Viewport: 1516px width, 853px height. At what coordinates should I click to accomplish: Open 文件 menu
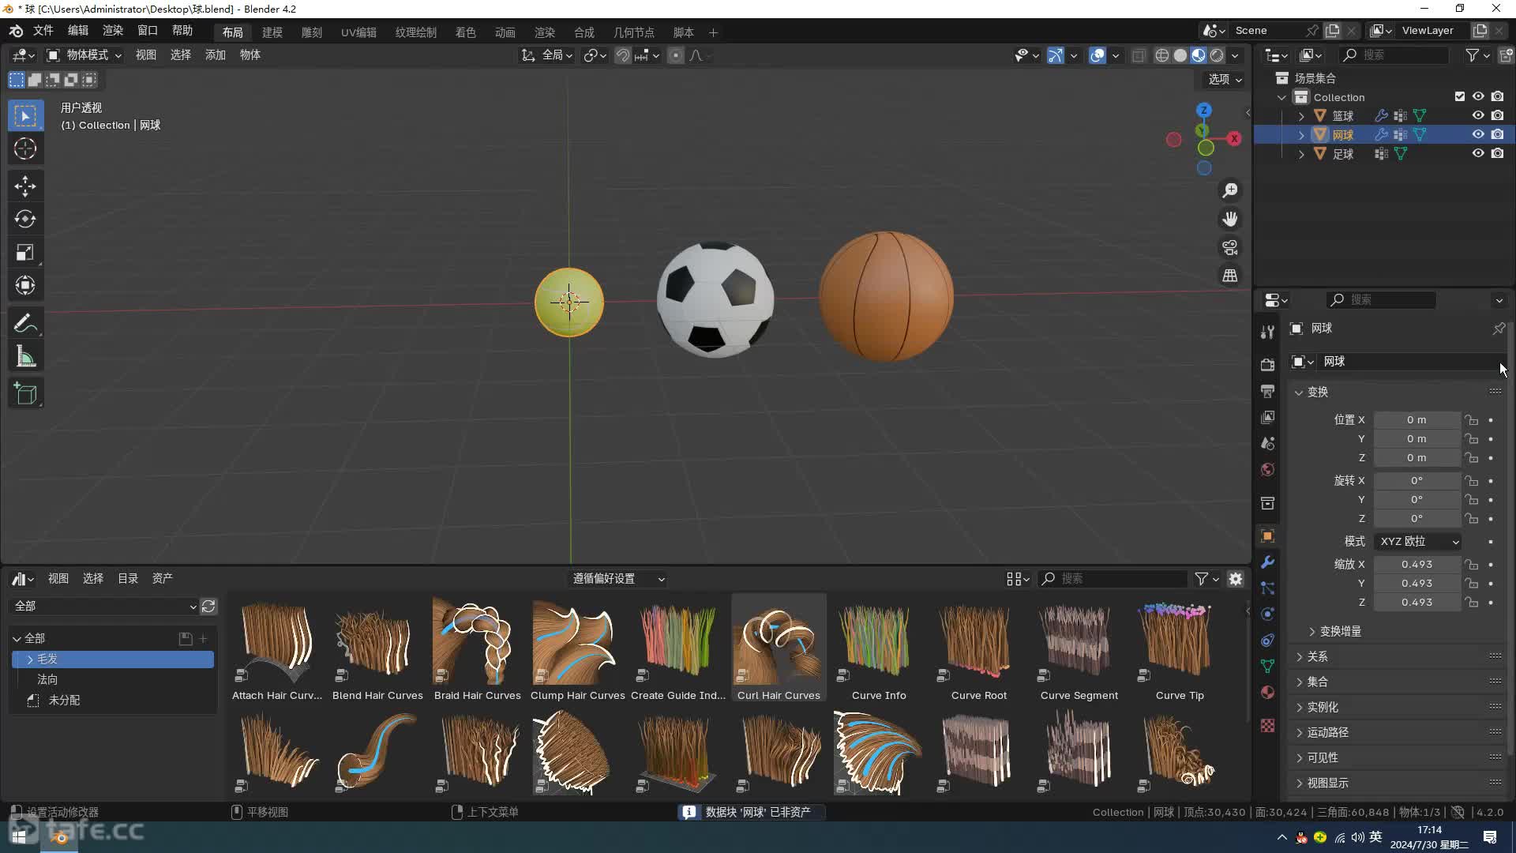coord(43,30)
